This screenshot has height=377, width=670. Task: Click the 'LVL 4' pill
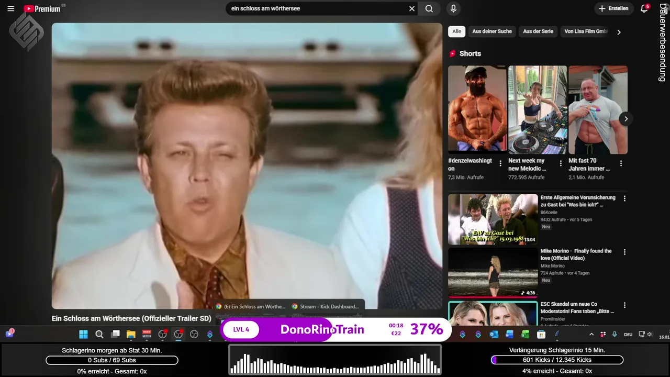point(241,329)
